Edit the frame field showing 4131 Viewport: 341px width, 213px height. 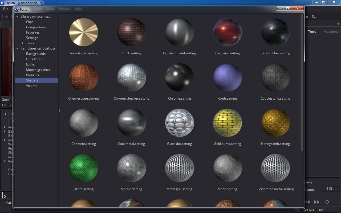pyautogui.click(x=330, y=189)
